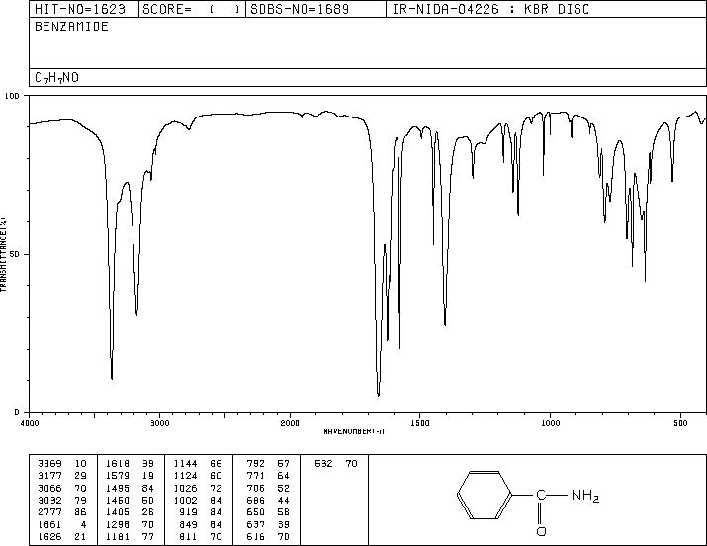Click the 0 y-axis tick label
This screenshot has width=707, height=546.
[x=17, y=412]
